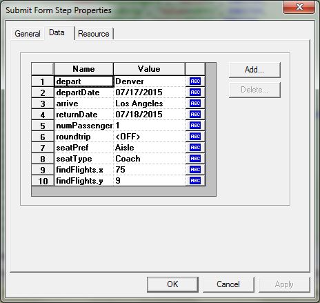Viewport: 320px width, 303px height.
Task: Click the ABC icon in the depart row
Action: point(195,81)
